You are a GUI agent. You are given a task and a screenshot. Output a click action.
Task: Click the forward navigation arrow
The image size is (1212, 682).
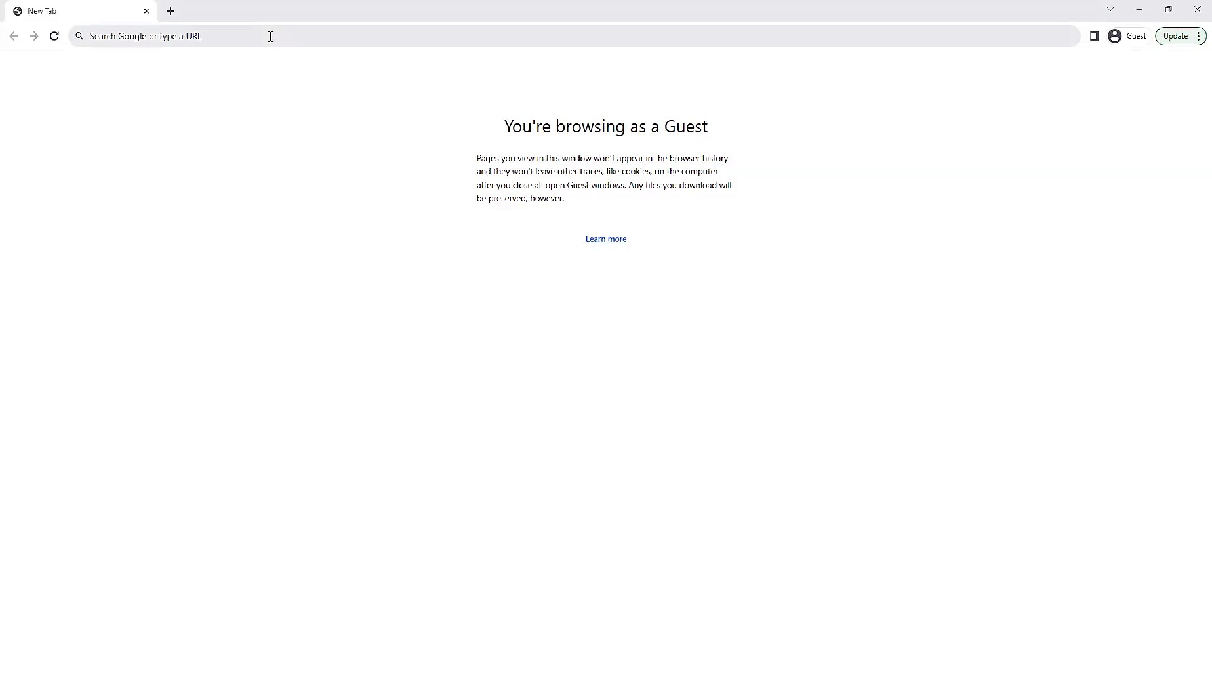pos(34,36)
